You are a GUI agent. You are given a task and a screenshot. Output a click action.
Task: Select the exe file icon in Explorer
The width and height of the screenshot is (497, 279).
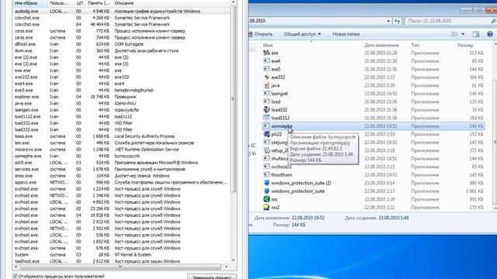[266, 53]
